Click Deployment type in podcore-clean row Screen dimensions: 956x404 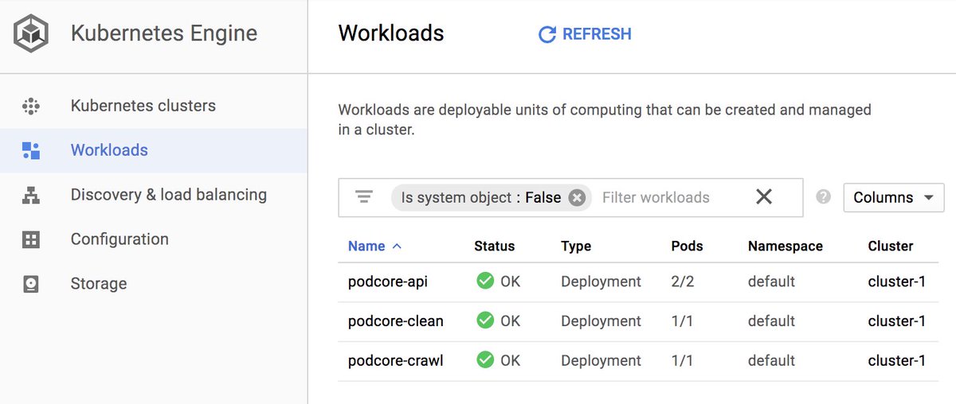601,321
